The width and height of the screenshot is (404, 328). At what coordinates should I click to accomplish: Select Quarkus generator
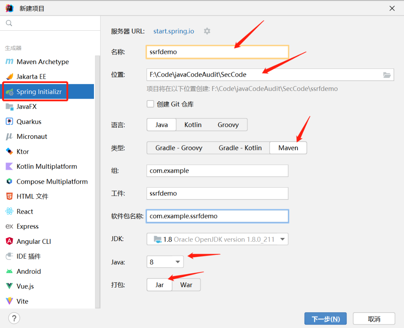click(x=29, y=122)
